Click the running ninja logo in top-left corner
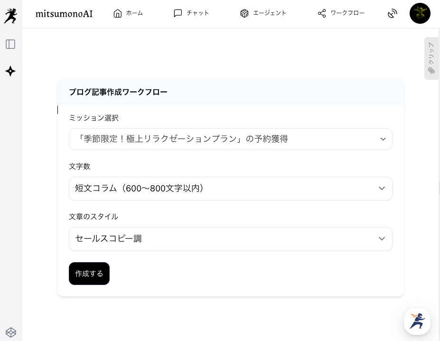Screen dimensions: 440x341 pos(10,15)
